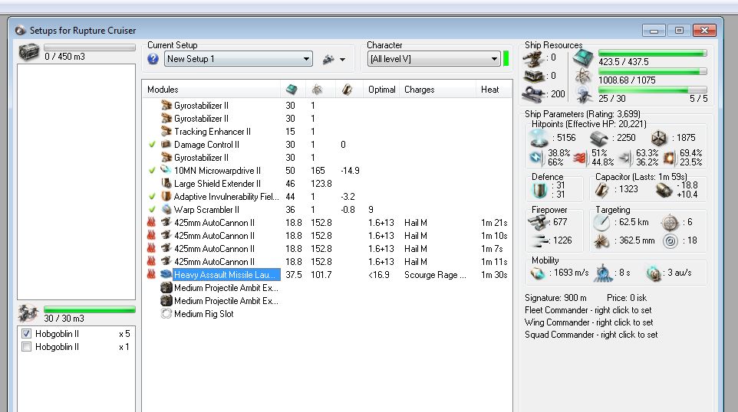Select the Large Shield Extender II module row

click(x=217, y=184)
